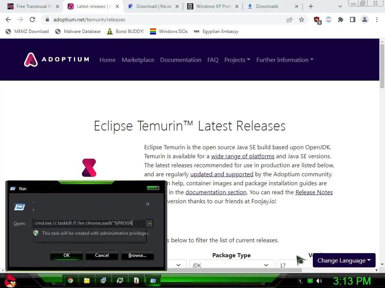Close the Downloads tab
The width and height of the screenshot is (385, 288).
[x=297, y=6]
